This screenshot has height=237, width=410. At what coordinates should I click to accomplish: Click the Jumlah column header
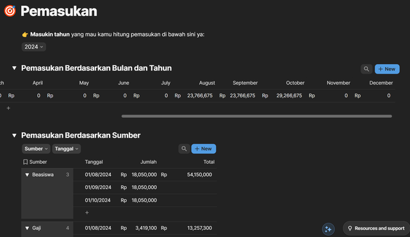[x=148, y=162]
